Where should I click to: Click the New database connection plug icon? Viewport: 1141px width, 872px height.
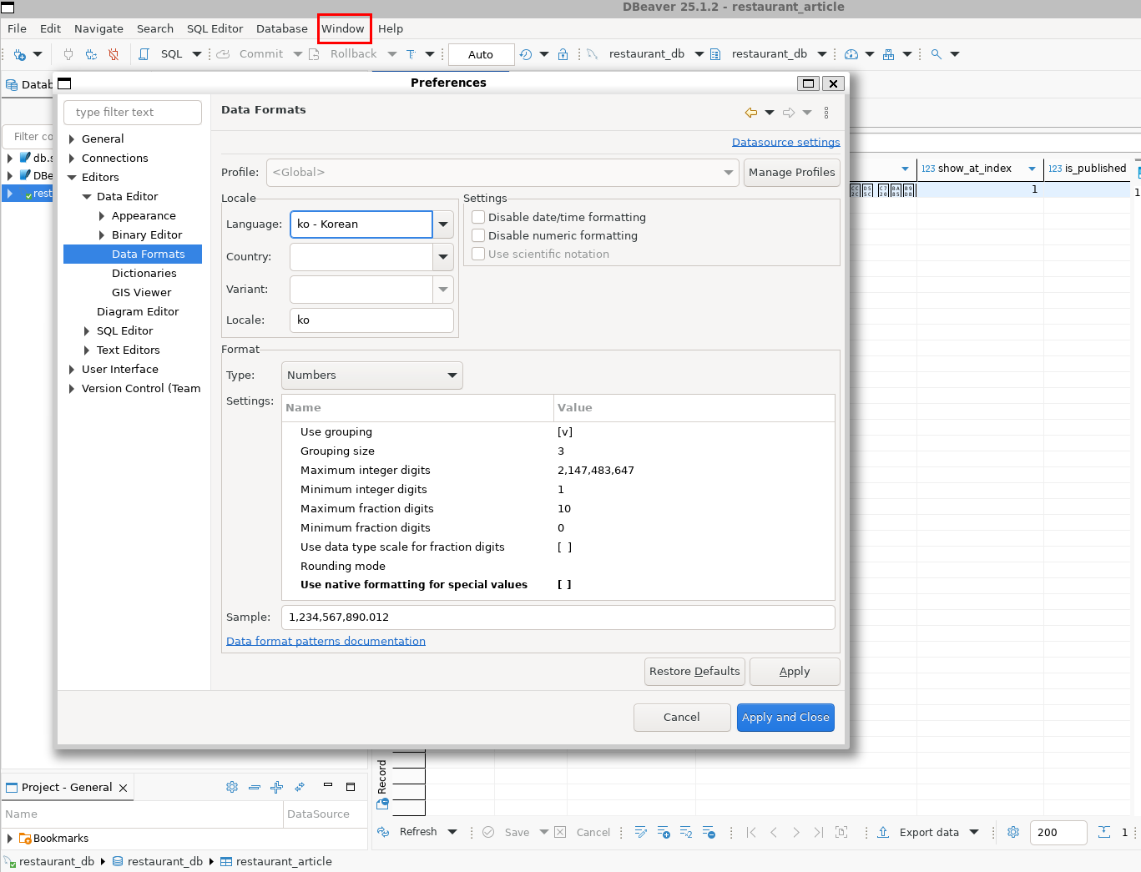pyautogui.click(x=19, y=54)
